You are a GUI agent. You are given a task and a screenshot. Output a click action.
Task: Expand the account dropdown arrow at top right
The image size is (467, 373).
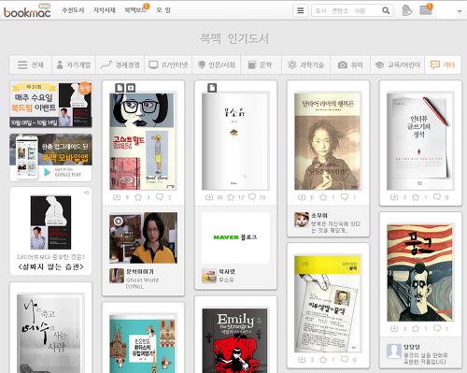(x=460, y=11)
